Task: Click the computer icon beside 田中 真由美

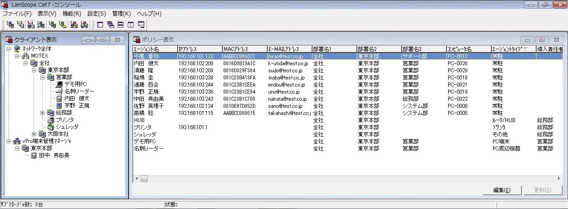Action: (34, 155)
